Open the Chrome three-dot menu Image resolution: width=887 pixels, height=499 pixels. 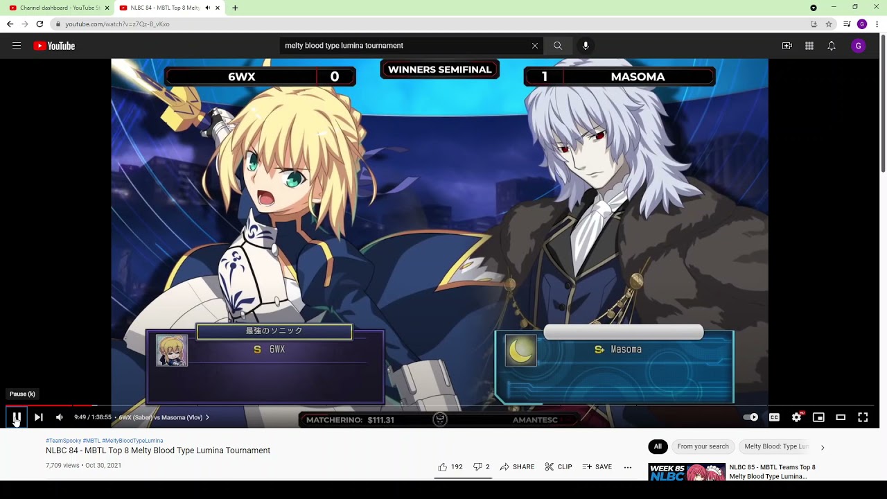(877, 24)
